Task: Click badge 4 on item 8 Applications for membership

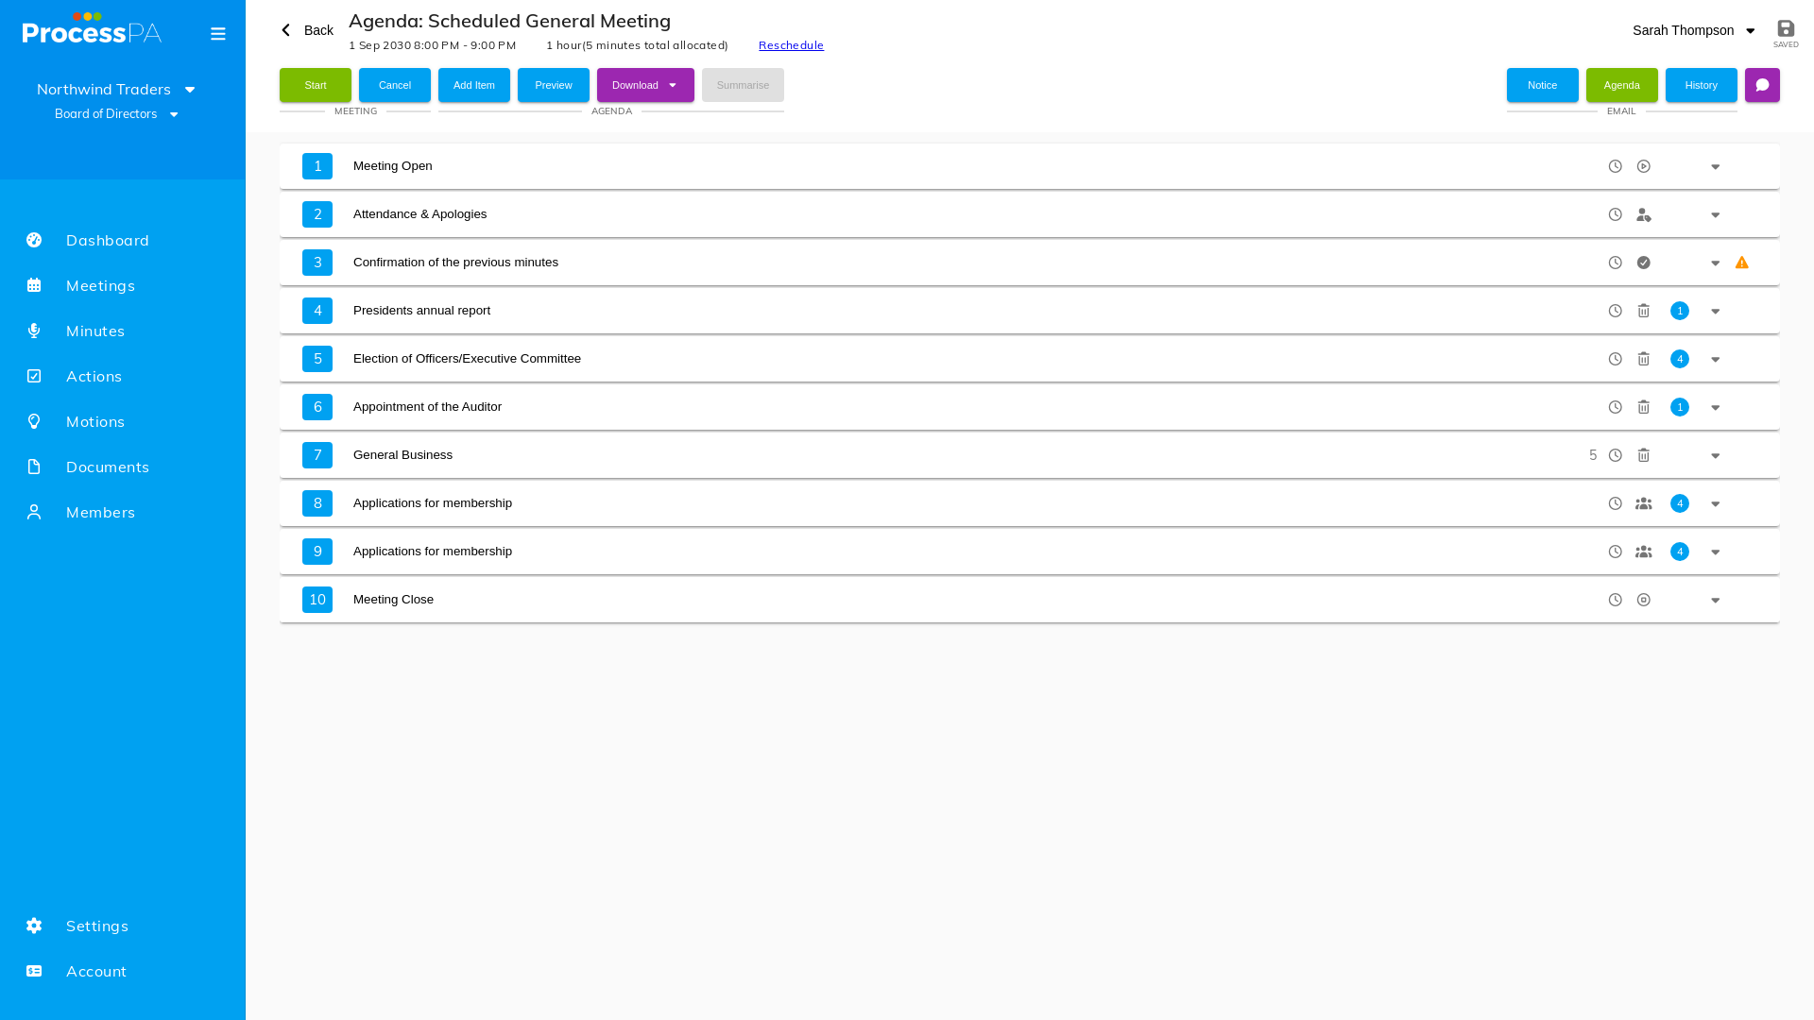Action: (x=1680, y=503)
